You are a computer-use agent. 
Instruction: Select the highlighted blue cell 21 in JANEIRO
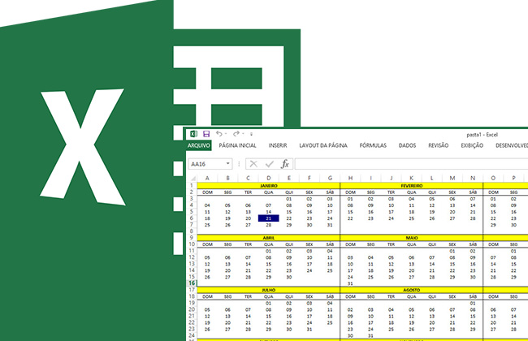click(268, 218)
